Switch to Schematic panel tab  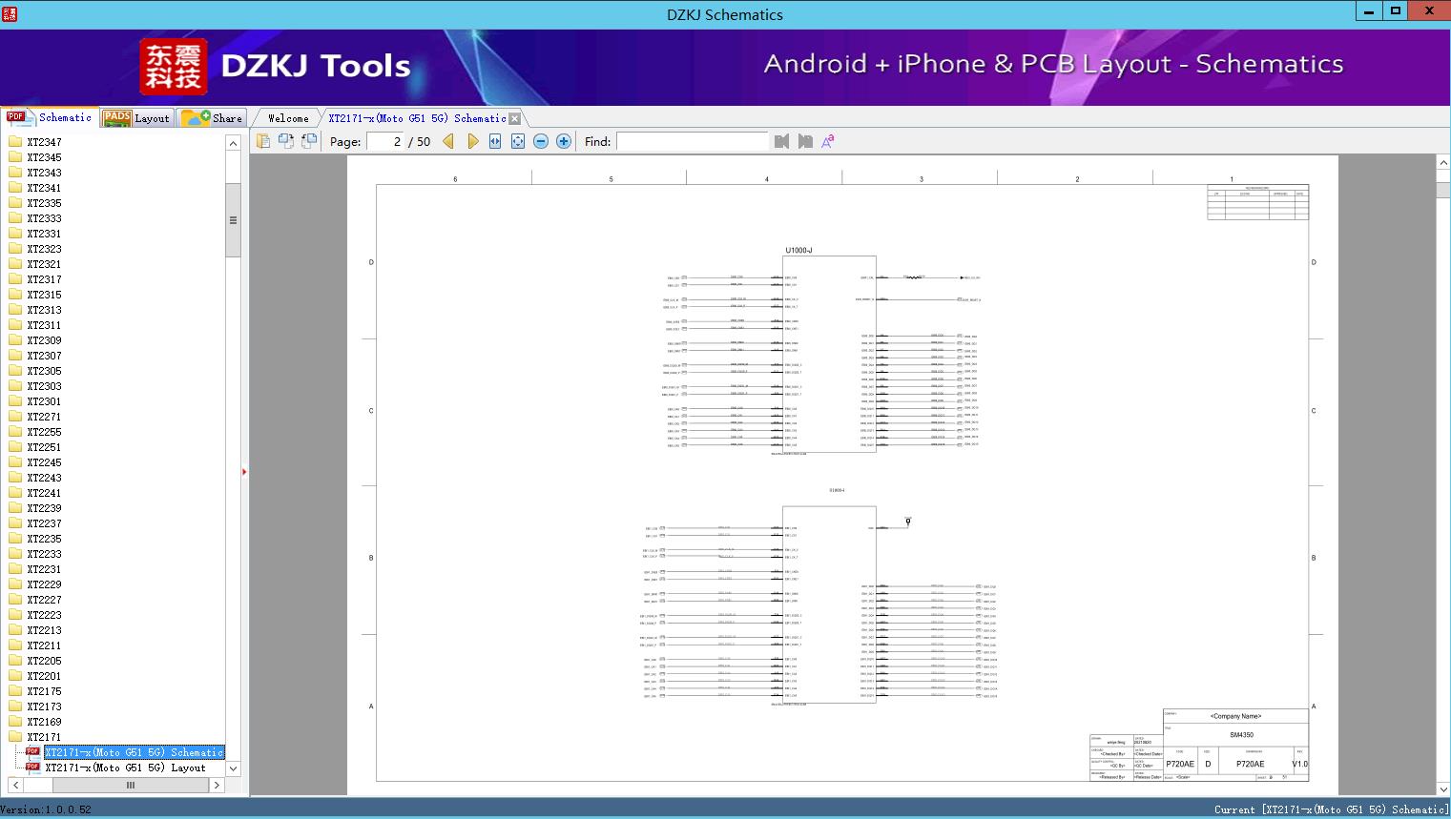[49, 117]
